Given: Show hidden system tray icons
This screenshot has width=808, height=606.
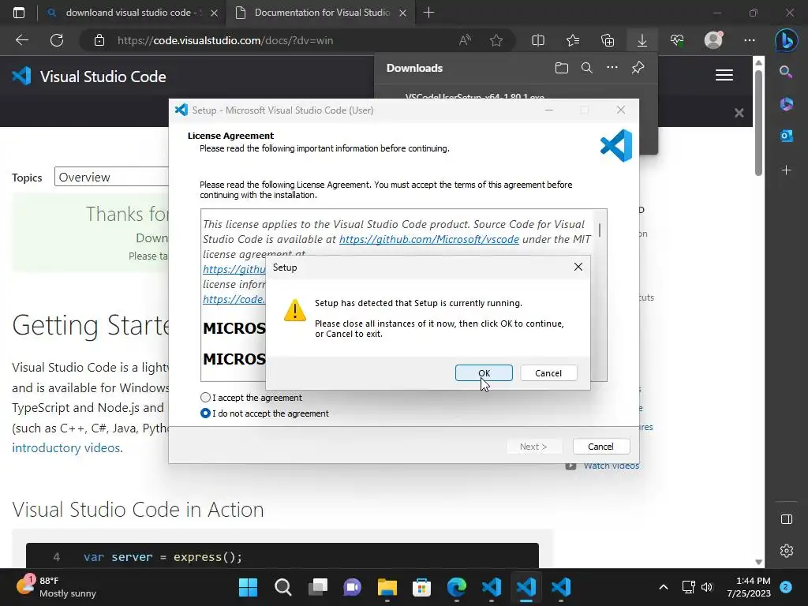Looking at the screenshot, I should (x=663, y=587).
